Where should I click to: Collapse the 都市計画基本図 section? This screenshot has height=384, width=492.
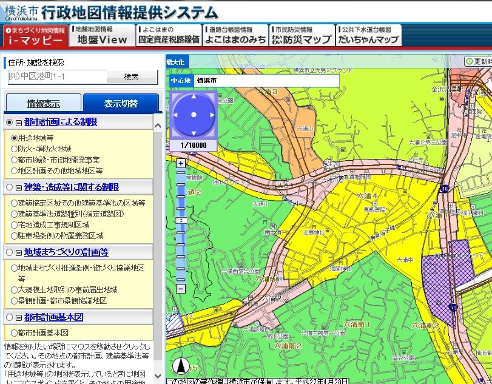coord(19,317)
